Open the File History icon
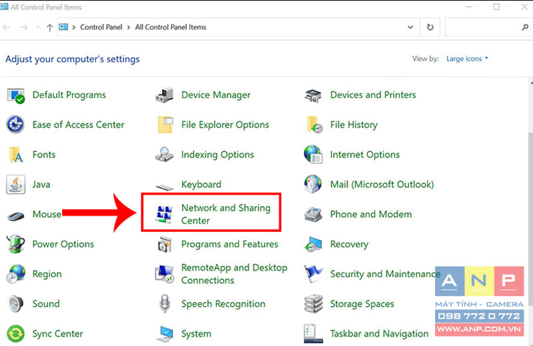The image size is (533, 346). point(314,125)
